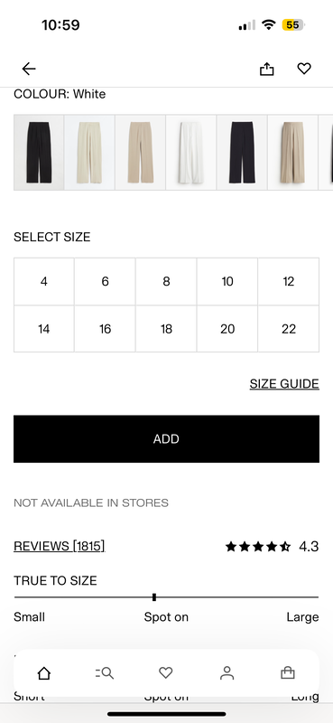Click the True to Size slider marker

click(x=153, y=597)
